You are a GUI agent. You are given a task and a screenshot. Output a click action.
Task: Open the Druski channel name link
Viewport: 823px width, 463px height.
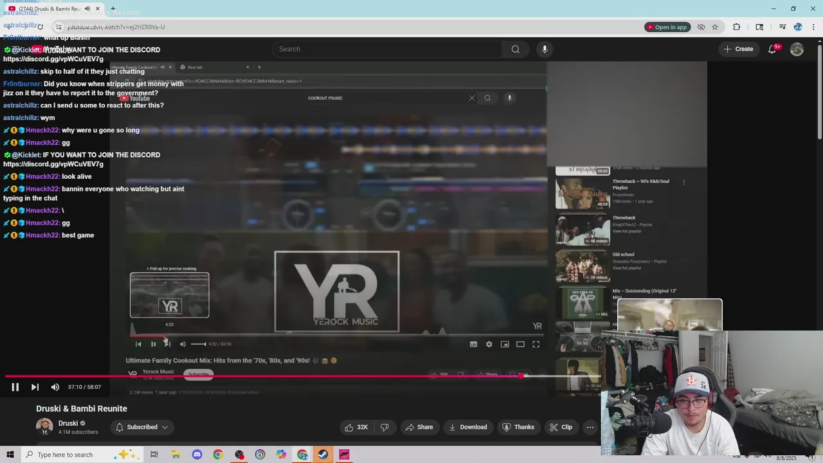pos(68,423)
